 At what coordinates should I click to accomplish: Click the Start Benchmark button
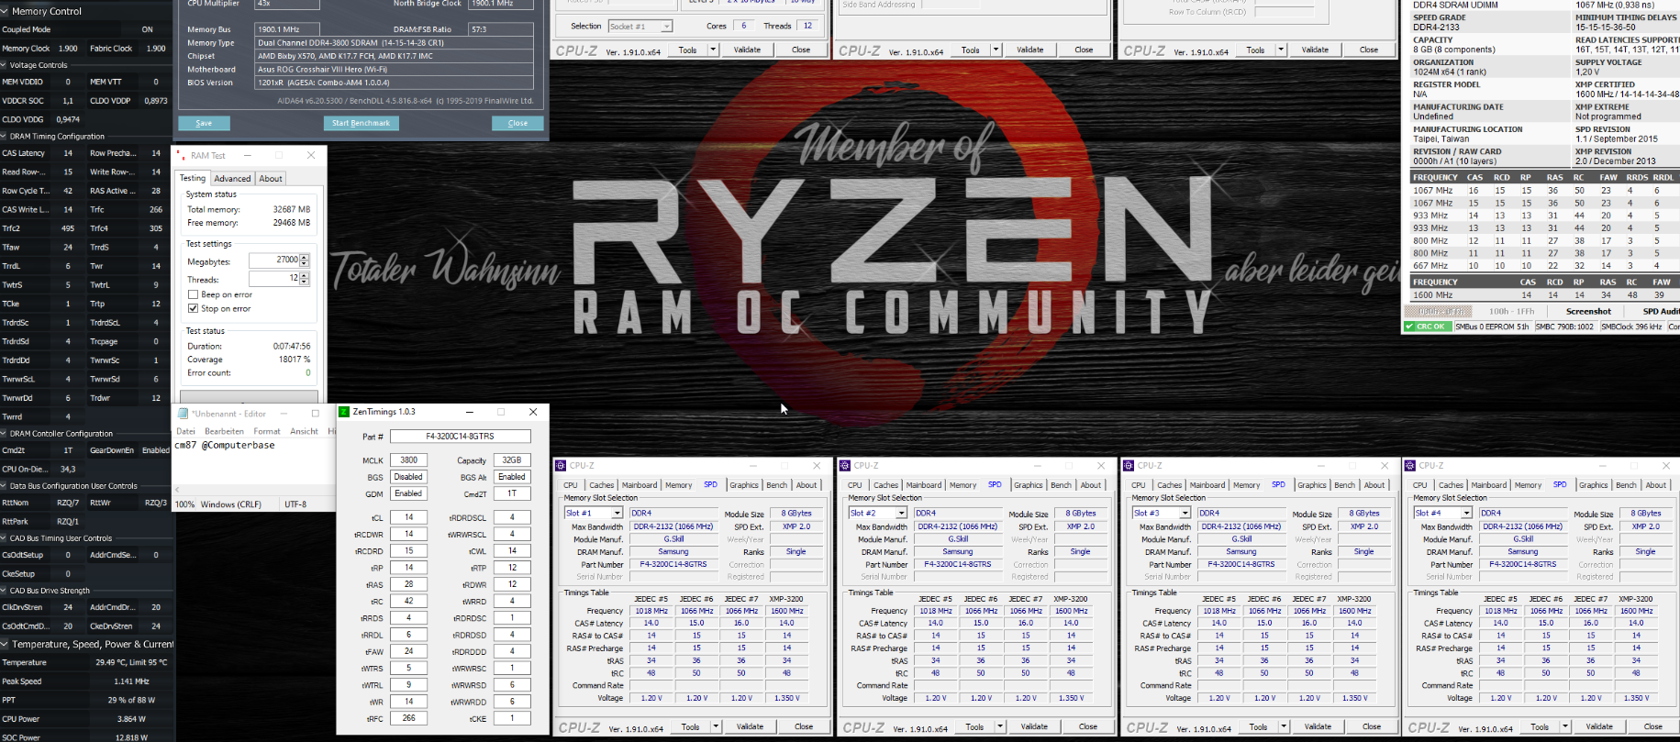361,123
